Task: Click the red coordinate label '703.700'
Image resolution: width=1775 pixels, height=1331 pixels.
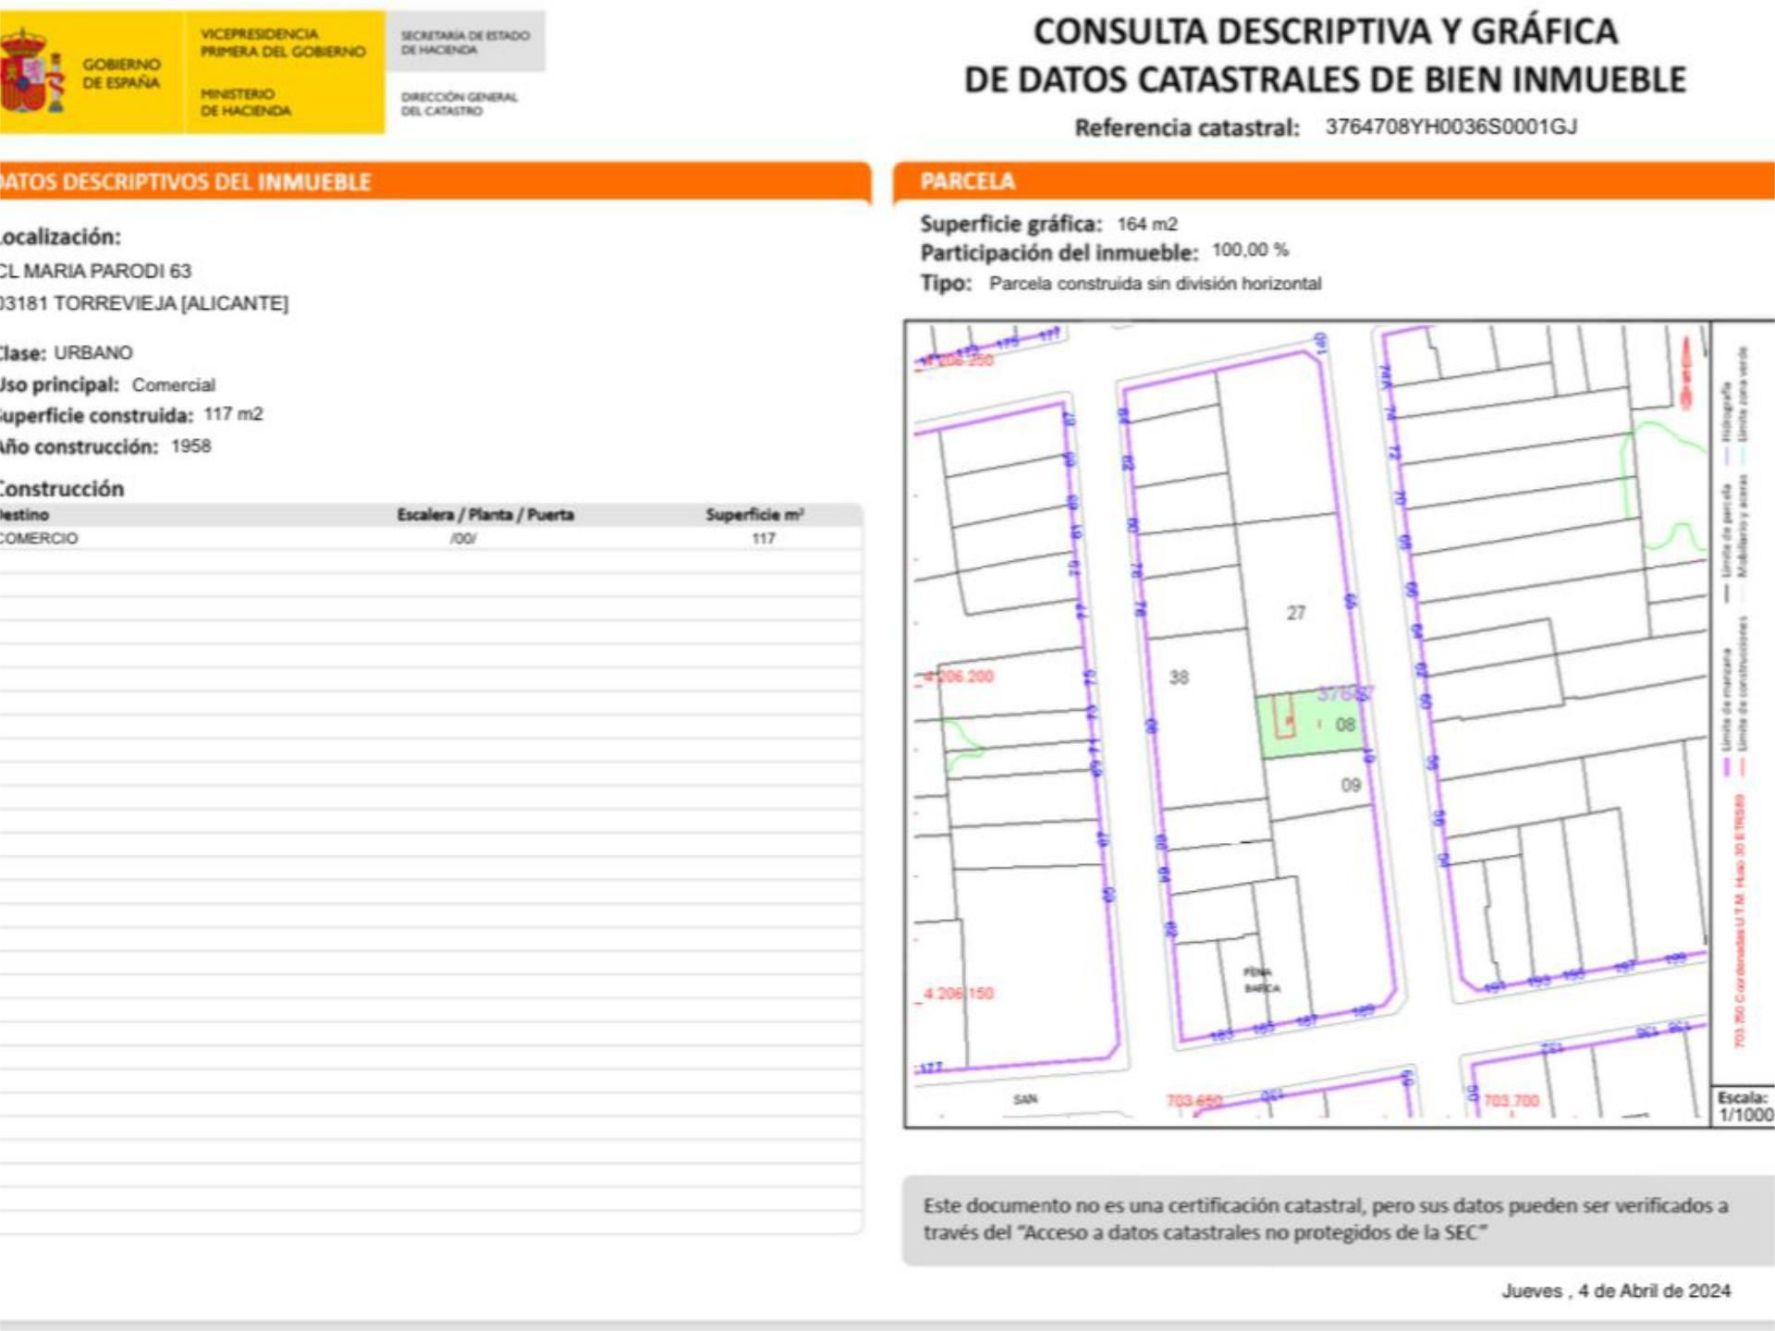Action: [1512, 1101]
